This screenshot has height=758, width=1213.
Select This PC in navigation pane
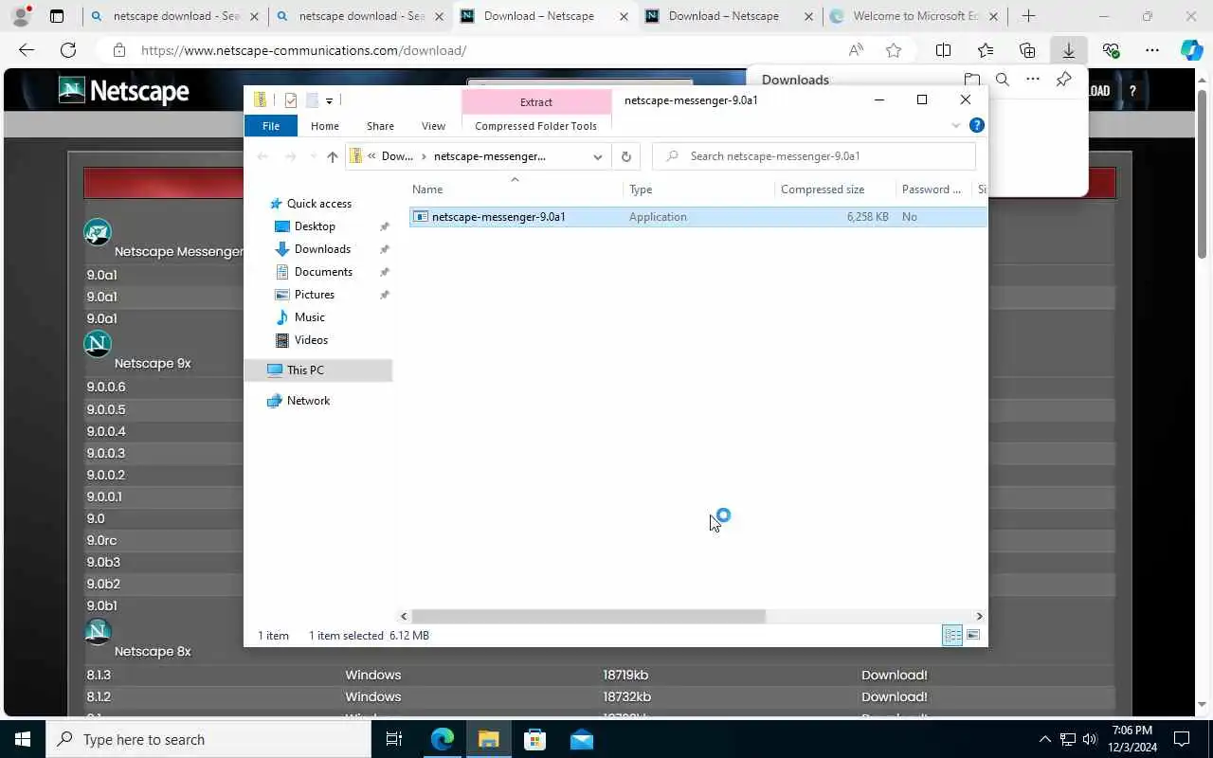pyautogui.click(x=318, y=370)
